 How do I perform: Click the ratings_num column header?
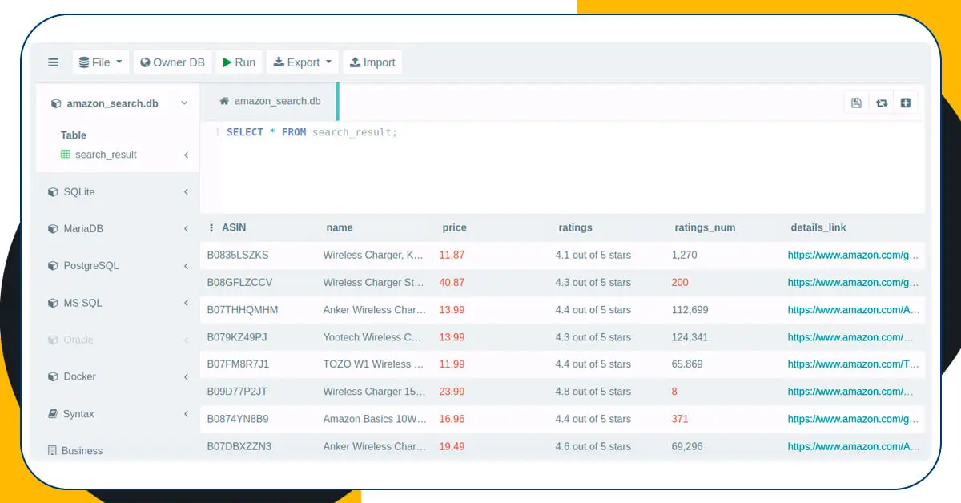pyautogui.click(x=705, y=227)
